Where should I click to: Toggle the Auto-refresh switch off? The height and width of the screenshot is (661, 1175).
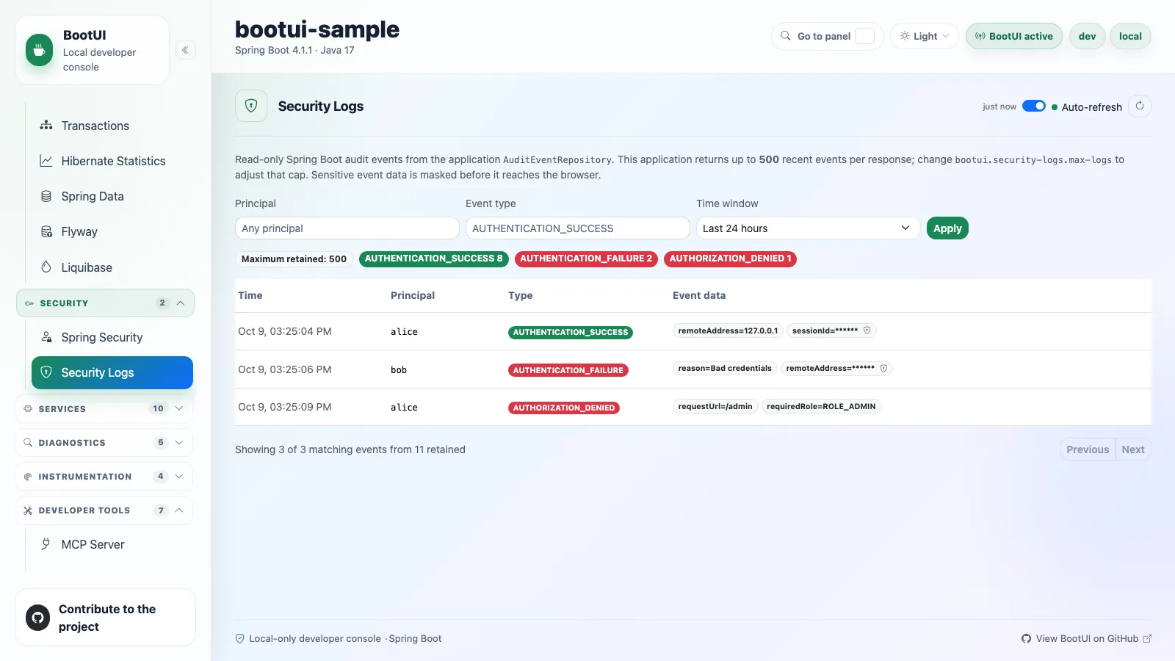pyautogui.click(x=1034, y=106)
